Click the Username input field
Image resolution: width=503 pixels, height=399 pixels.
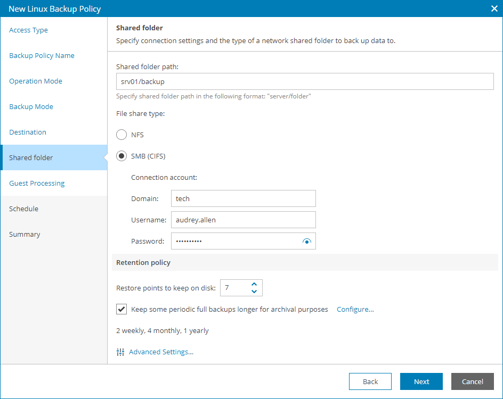click(243, 220)
